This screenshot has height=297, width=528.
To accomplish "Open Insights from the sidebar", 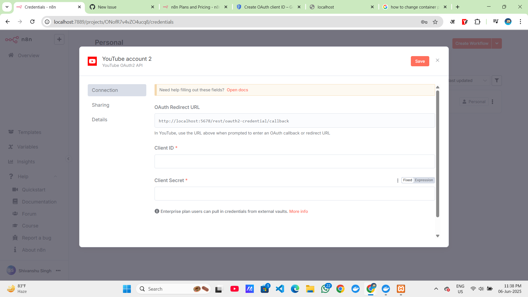I will 26,161.
